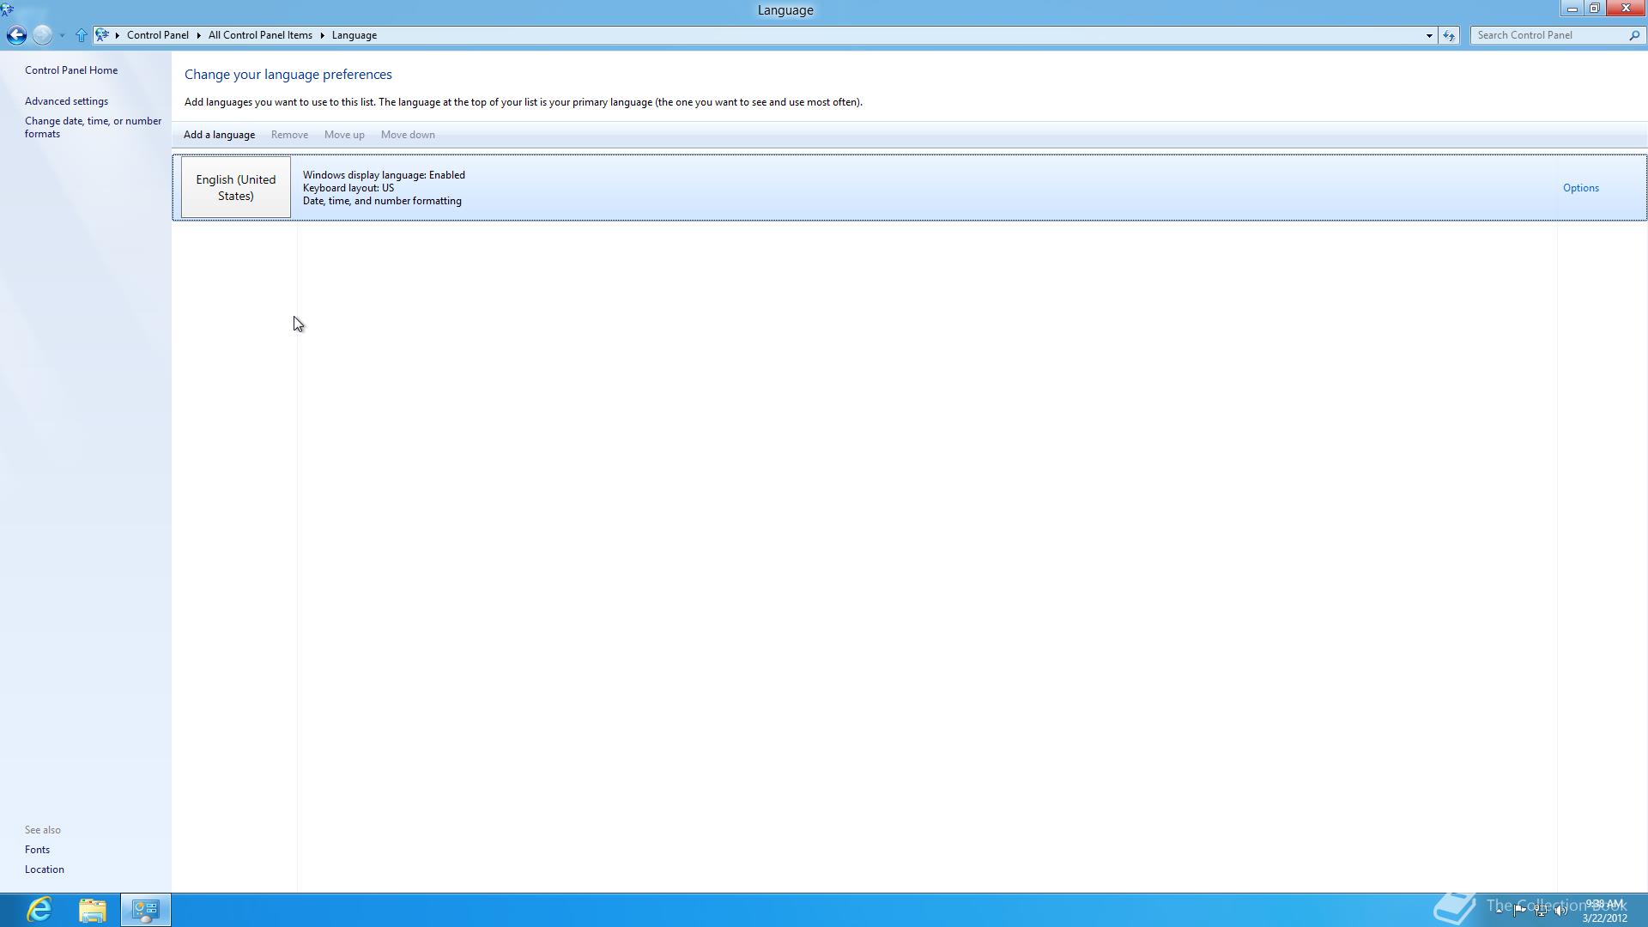Image resolution: width=1648 pixels, height=927 pixels.
Task: Open File Explorer from the taskbar
Action: 92,909
